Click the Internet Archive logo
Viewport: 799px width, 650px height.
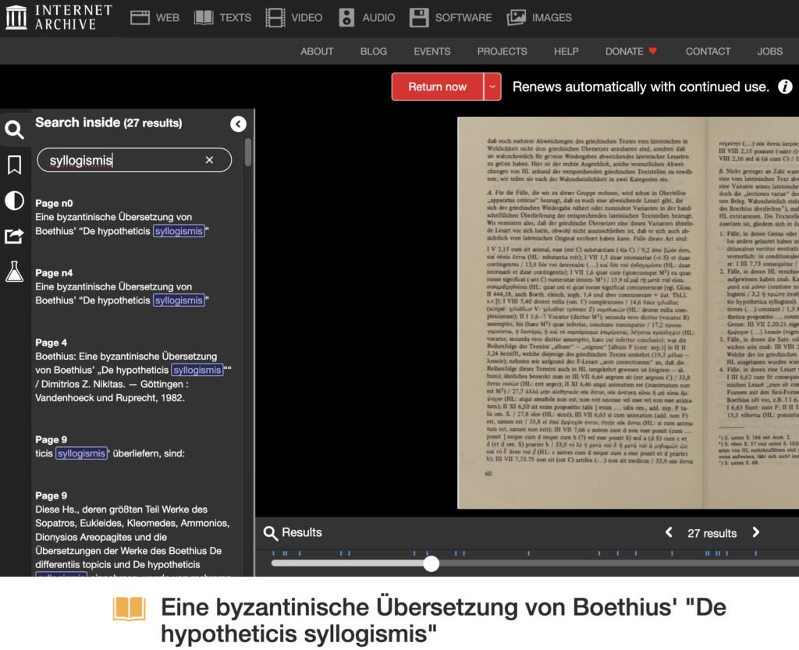point(59,17)
